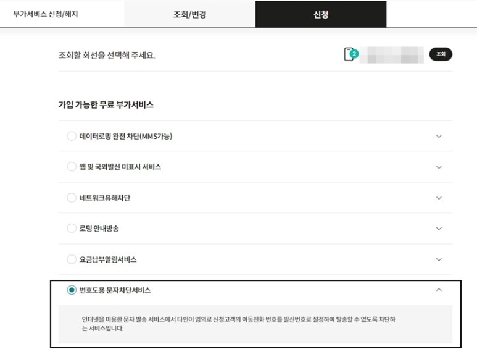Click the 요금납부알림서비스 label

point(108,259)
